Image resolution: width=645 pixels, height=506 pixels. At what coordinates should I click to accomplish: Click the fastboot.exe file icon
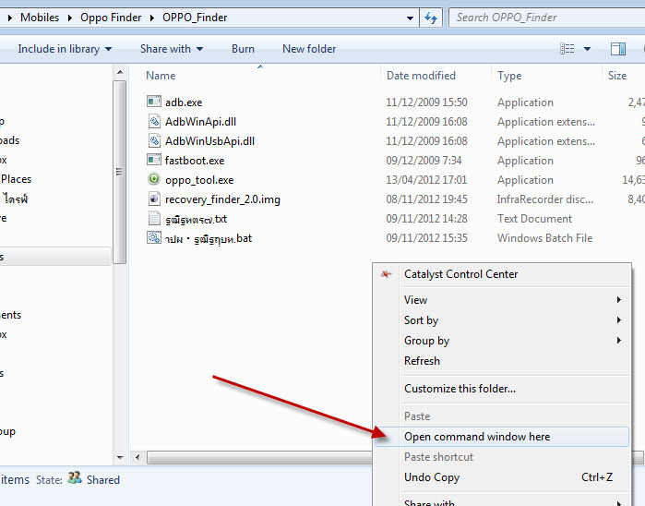pos(154,160)
